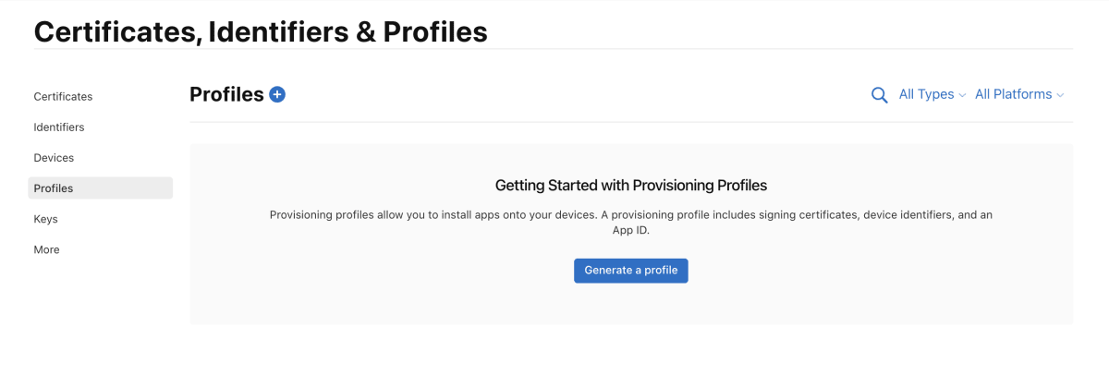This screenshot has height=375, width=1109.
Task: Open search with the magnifying glass icon
Action: (880, 95)
